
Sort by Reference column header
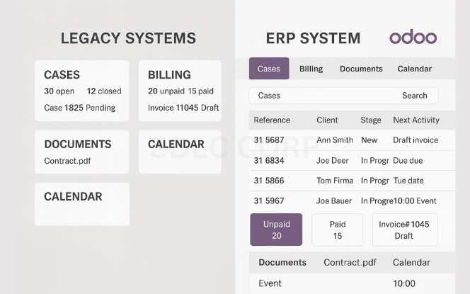click(272, 120)
